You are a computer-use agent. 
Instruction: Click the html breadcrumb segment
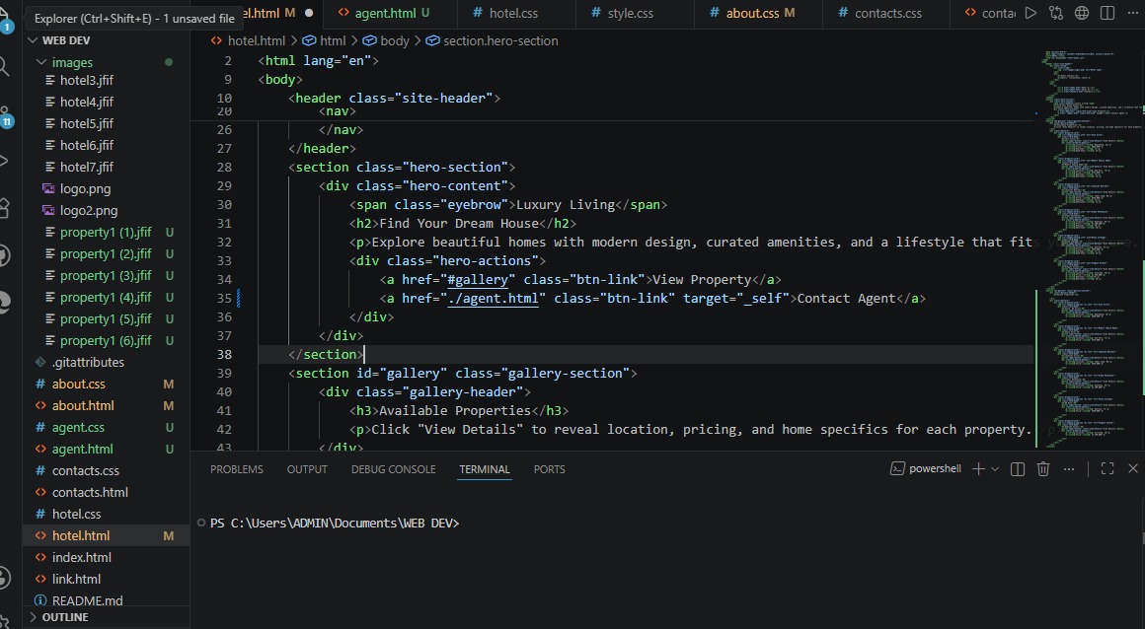[325, 40]
